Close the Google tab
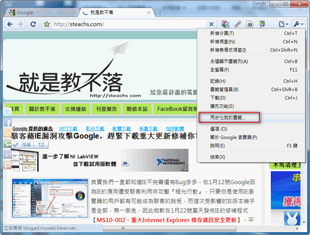 (x=75, y=12)
